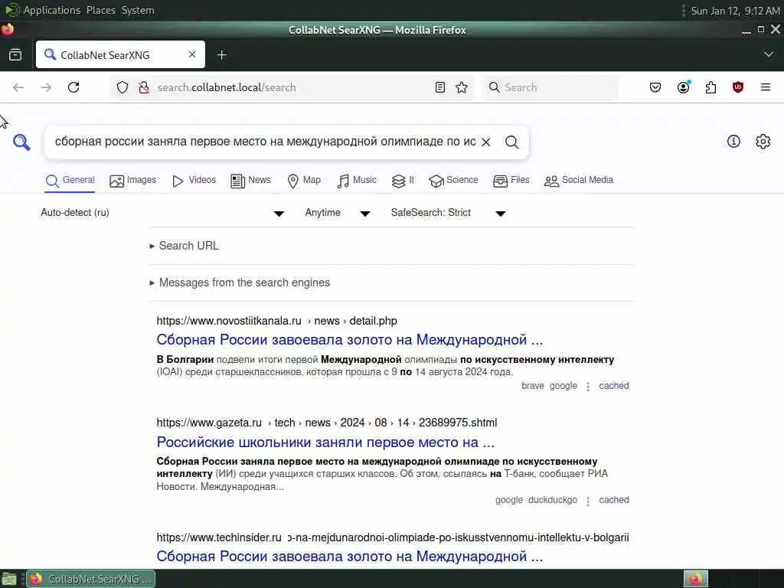Click the "brave" engine label on first result

click(x=533, y=386)
